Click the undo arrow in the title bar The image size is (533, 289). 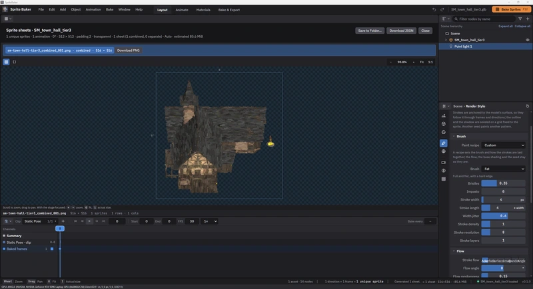click(434, 9)
